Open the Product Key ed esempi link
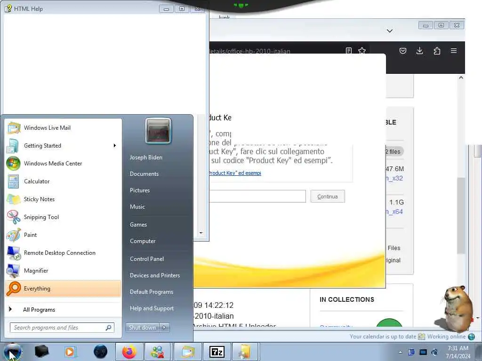 point(235,173)
